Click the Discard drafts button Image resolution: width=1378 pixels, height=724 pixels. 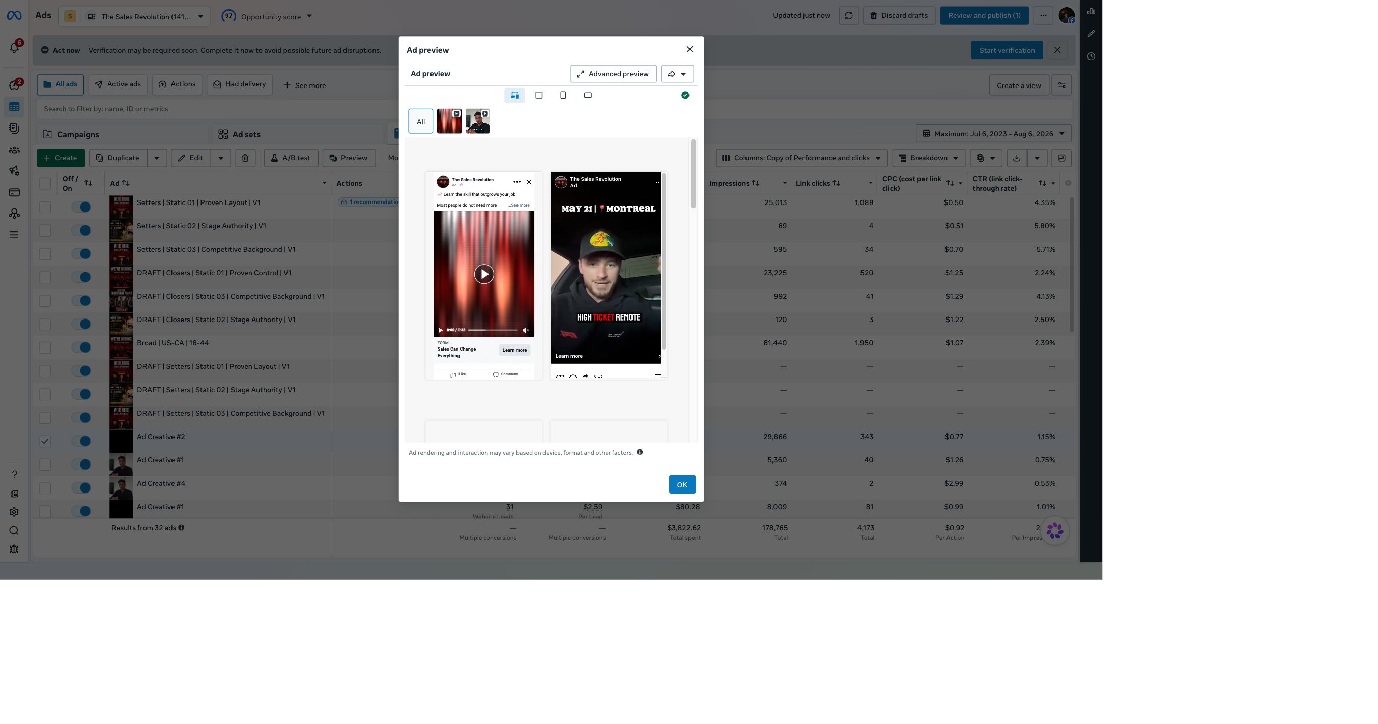coord(899,15)
